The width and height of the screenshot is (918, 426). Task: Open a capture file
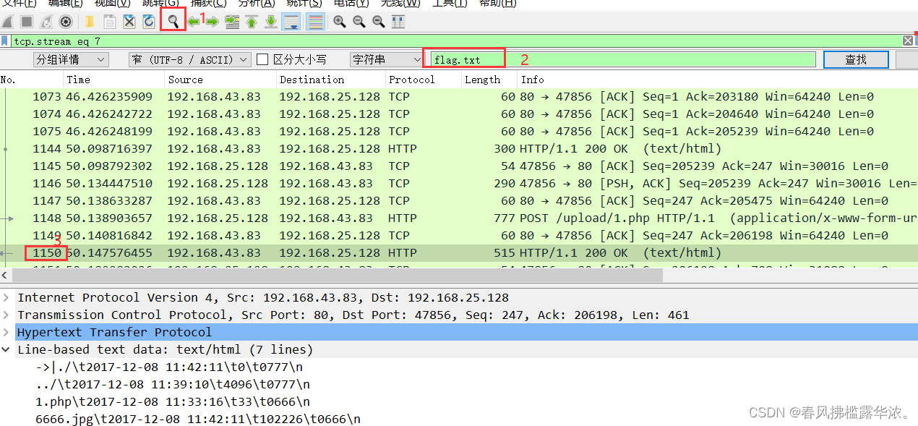coord(90,22)
